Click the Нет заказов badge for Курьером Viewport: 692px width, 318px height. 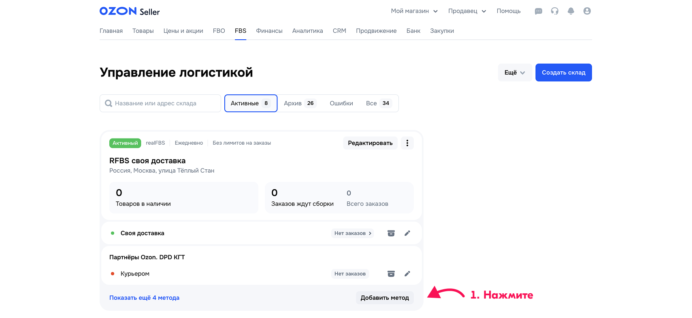click(350, 274)
